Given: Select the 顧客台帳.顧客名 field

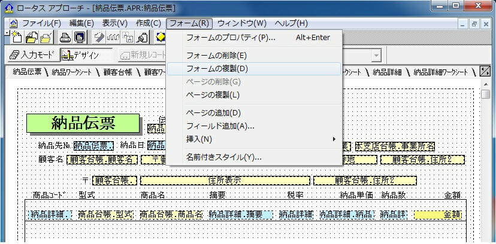Looking at the screenshot, I should coord(102,160).
